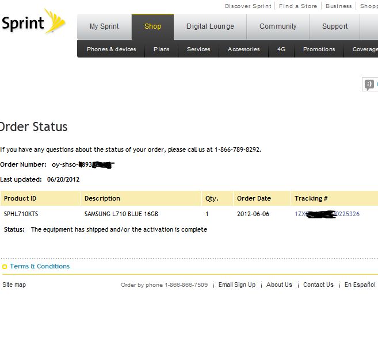Screen dimensions: 378x342
Task: Click the 4G menu item
Action: pos(281,49)
